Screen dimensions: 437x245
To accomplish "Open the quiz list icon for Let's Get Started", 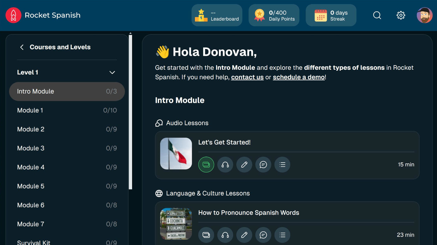I will (282, 164).
